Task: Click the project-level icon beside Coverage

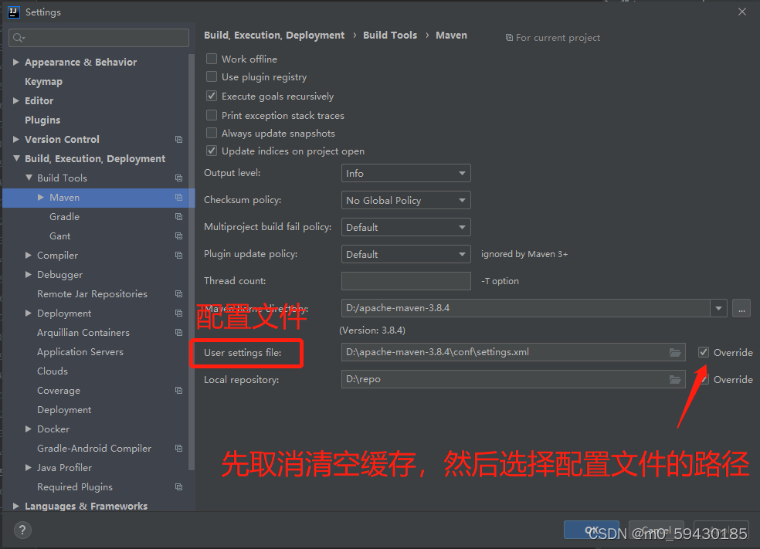Action: point(179,391)
